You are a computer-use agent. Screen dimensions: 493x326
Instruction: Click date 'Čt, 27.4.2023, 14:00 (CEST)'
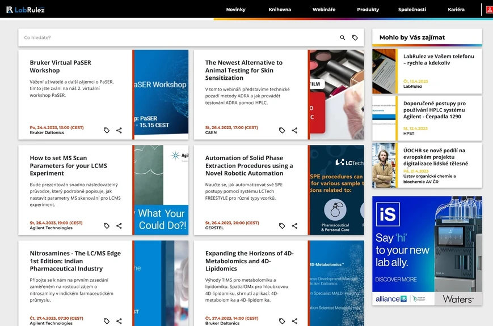coord(231,318)
